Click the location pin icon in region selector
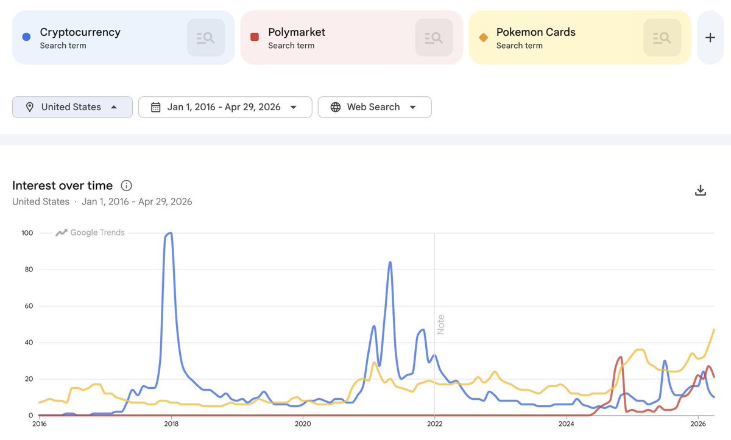Viewport: 731px width, 440px height. 29,107
